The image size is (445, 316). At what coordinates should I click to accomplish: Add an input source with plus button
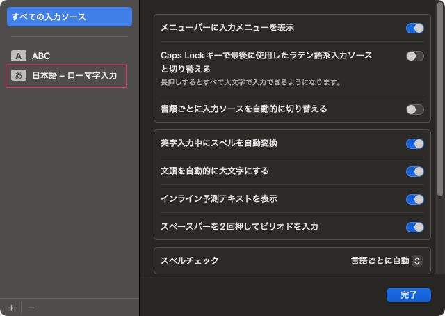pos(11,307)
